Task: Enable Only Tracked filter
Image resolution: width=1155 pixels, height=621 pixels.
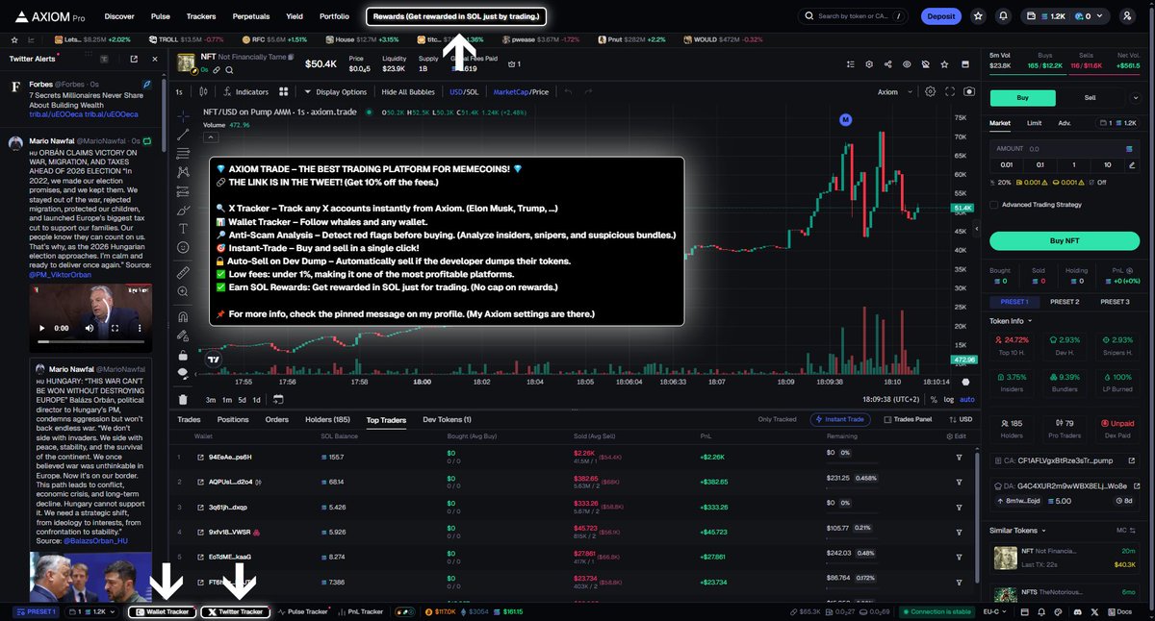Action: tap(777, 420)
